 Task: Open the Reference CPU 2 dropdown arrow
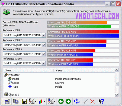point(44,45)
